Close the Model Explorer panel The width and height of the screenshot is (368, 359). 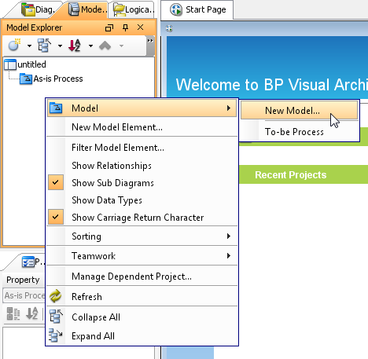pos(141,27)
